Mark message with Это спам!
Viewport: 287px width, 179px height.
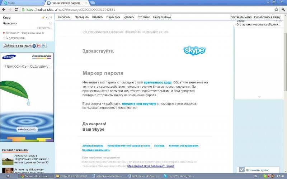144,17
